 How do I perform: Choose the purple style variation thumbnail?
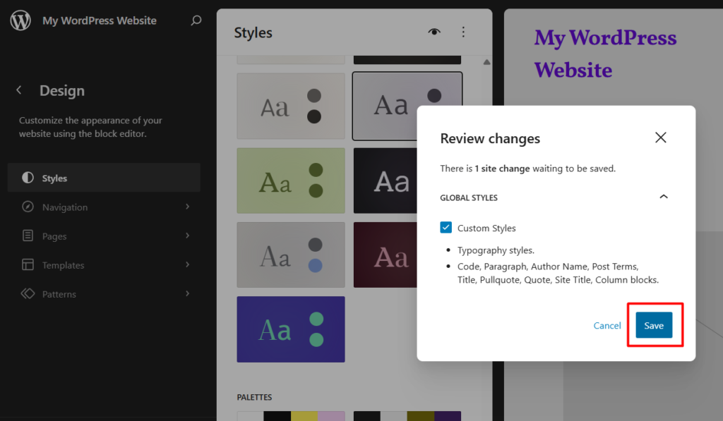pos(291,329)
